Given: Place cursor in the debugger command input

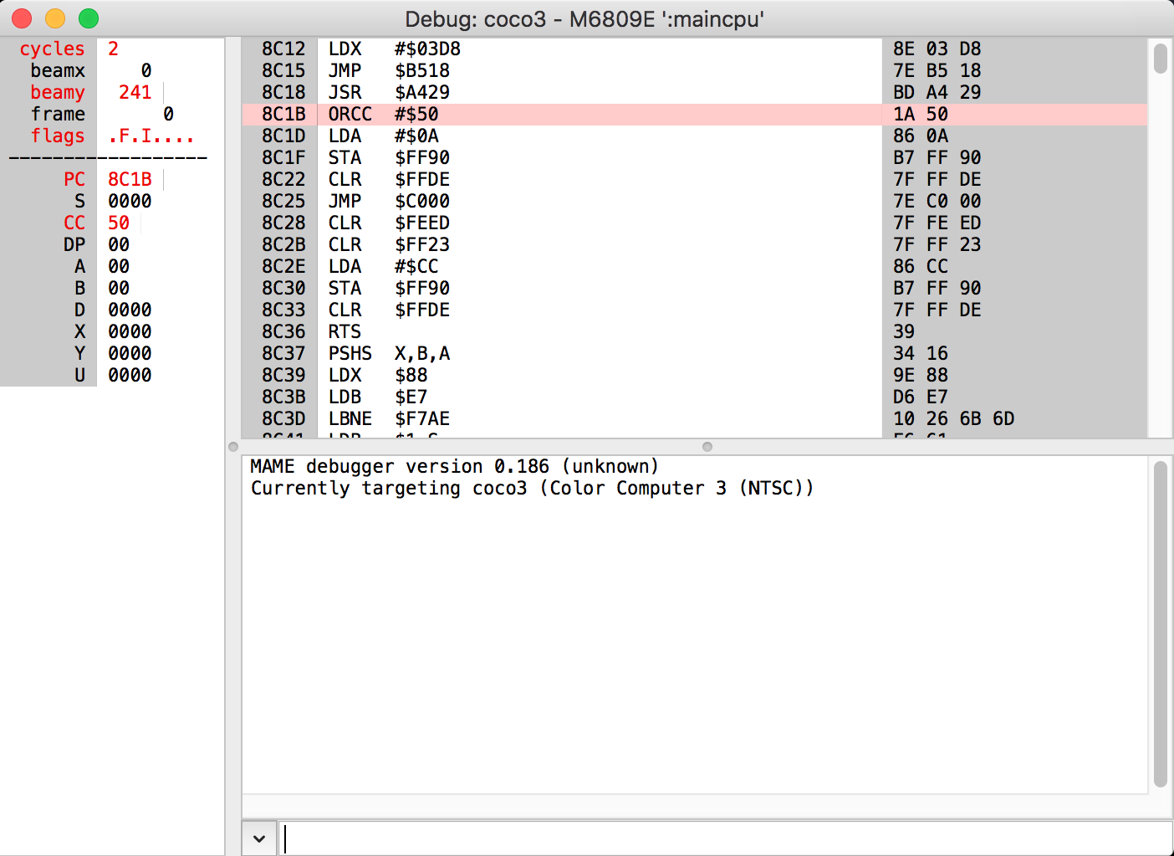Looking at the screenshot, I should tap(585, 838).
